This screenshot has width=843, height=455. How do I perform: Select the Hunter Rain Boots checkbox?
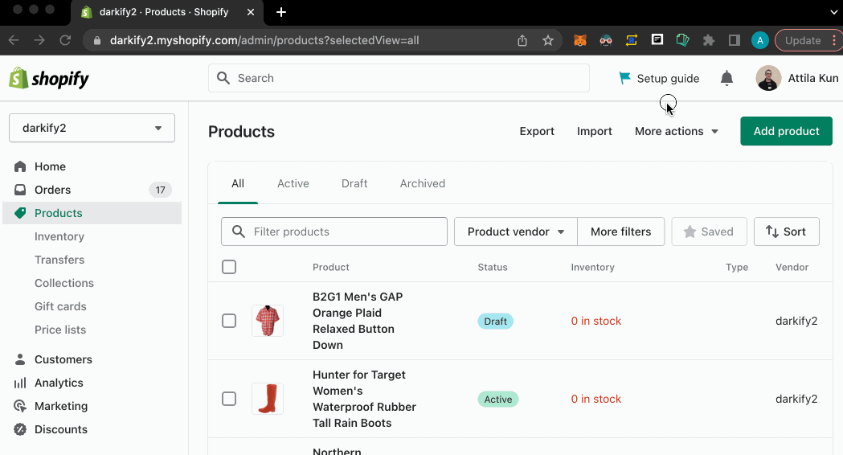[x=229, y=399]
